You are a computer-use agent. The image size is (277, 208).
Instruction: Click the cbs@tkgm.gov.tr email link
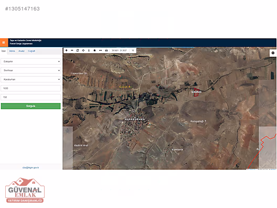click(30, 168)
